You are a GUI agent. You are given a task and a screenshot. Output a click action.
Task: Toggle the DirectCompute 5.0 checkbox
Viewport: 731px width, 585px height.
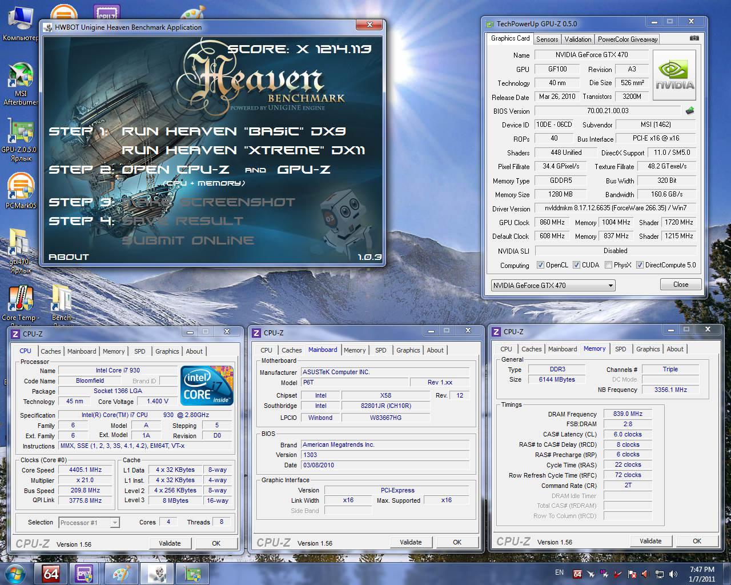(x=640, y=265)
